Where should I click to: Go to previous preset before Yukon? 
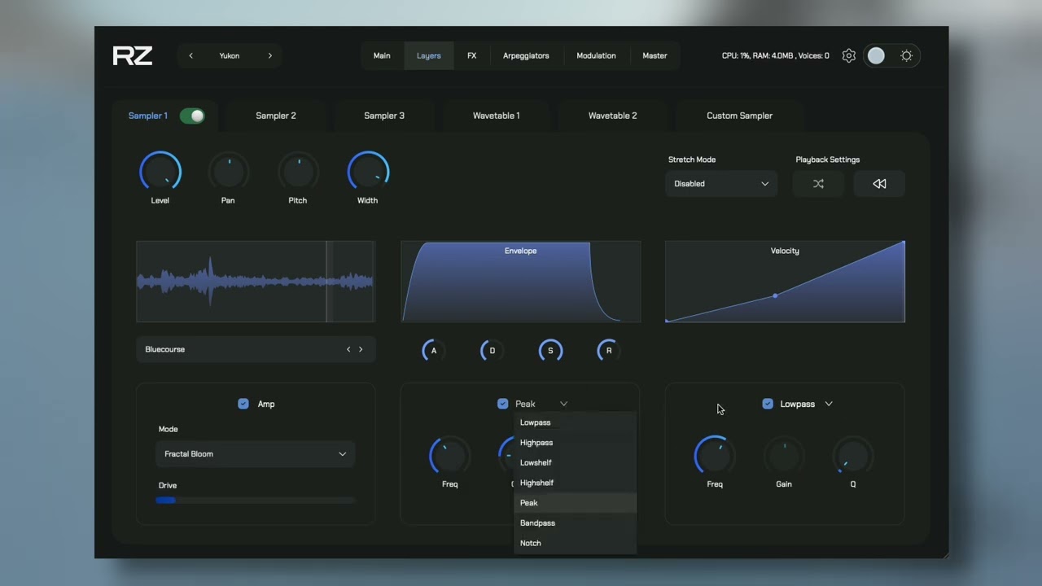tap(191, 55)
